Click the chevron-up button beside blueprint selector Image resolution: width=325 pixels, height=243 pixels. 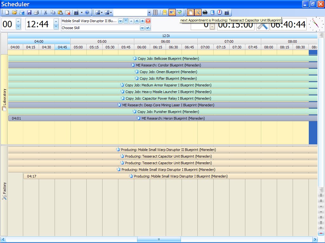pyautogui.click(x=131, y=21)
